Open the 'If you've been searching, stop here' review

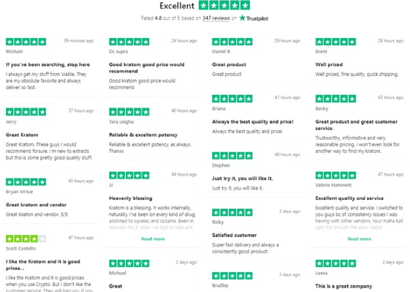(x=48, y=64)
